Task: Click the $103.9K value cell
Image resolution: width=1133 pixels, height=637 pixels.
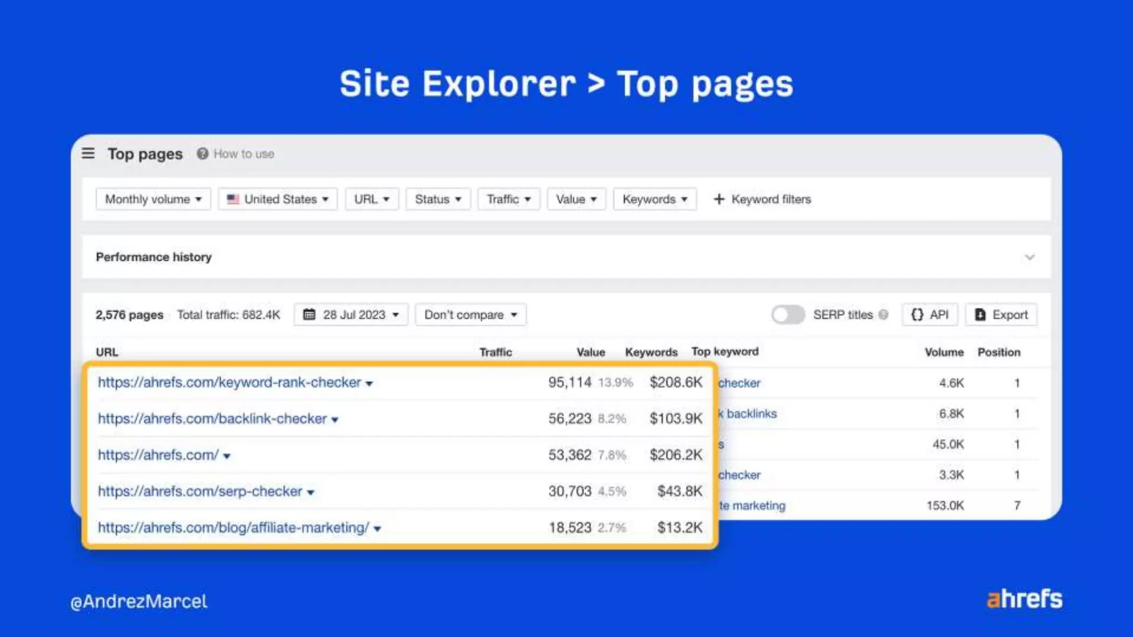Action: tap(676, 419)
